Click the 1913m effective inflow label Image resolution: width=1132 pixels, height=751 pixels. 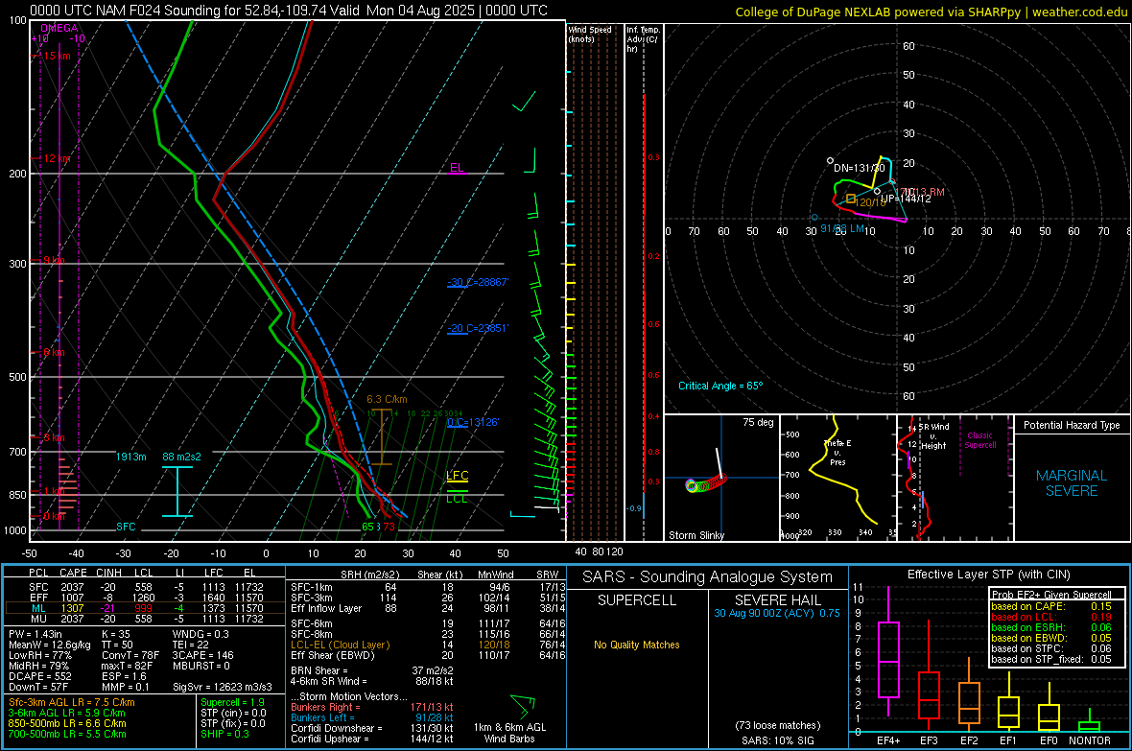point(131,457)
